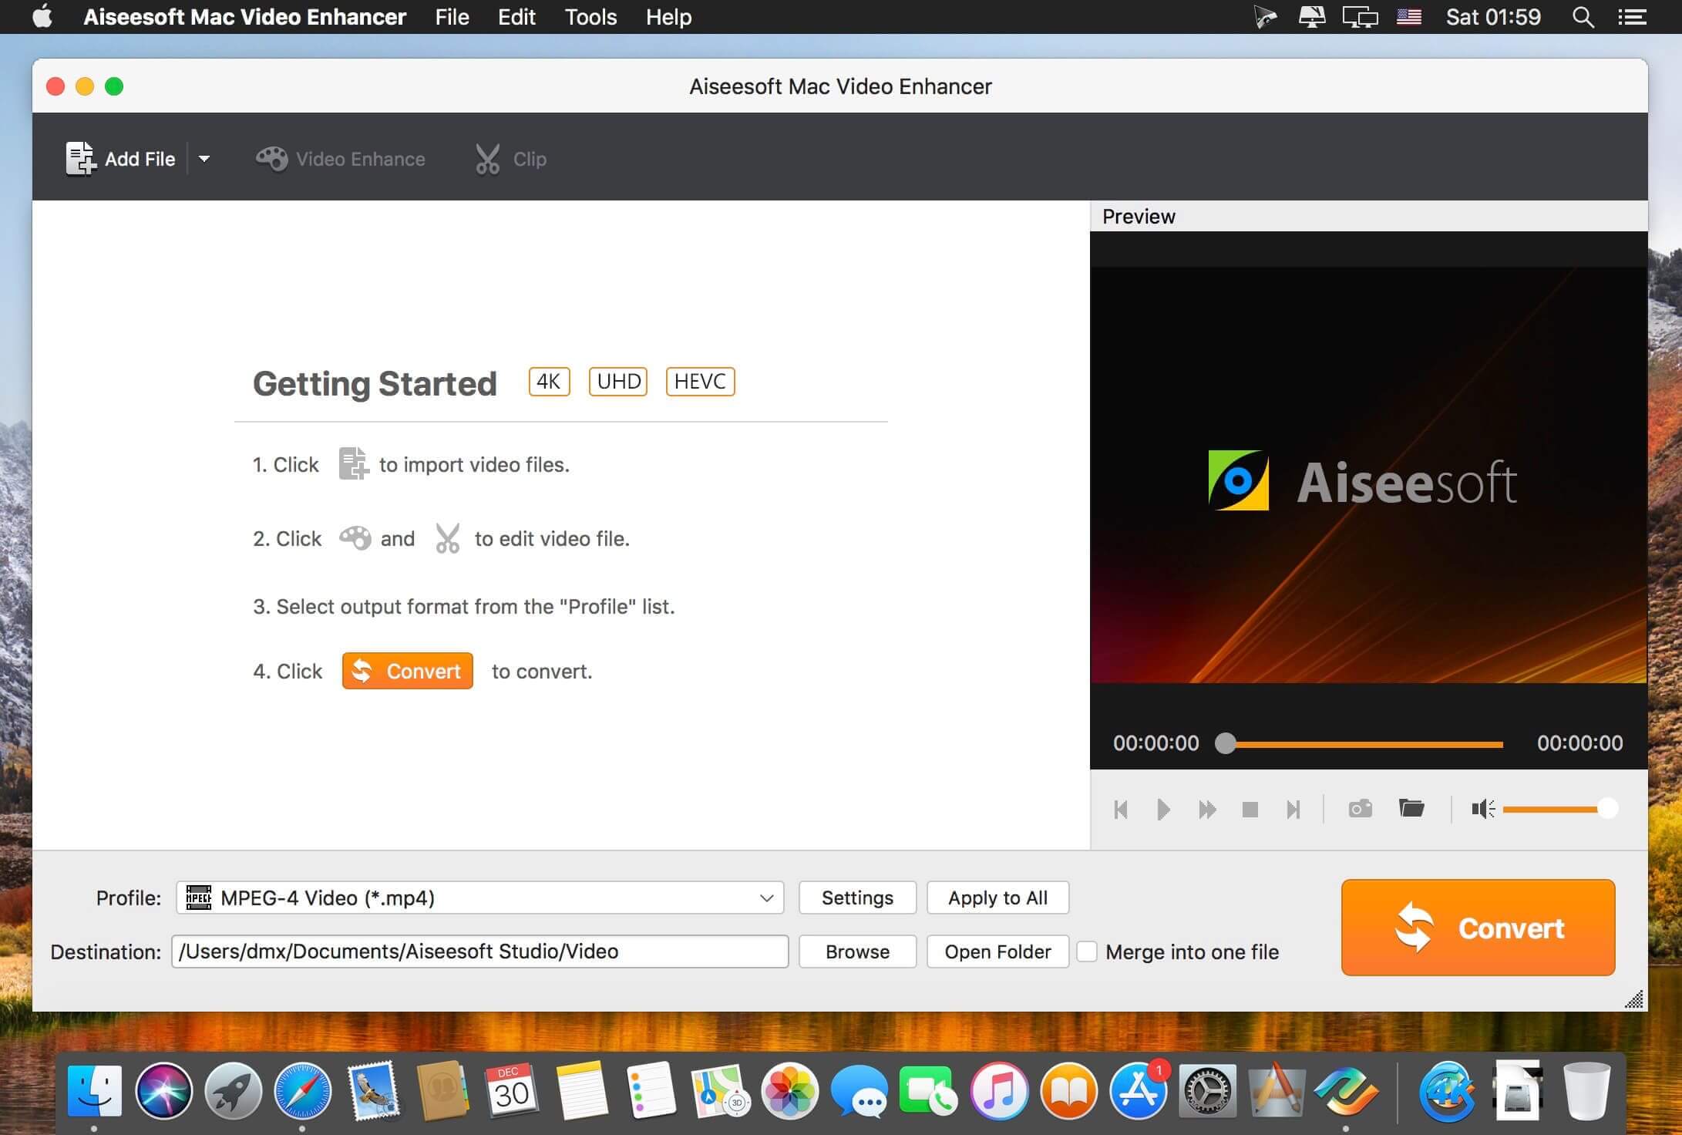Click the Add File toolbar button

pyautogui.click(x=121, y=159)
